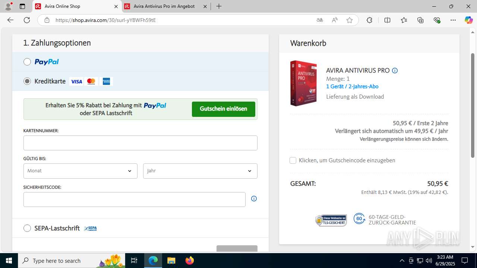Show security code help info icon
Viewport: 477px width, 268px height.
coord(254,199)
